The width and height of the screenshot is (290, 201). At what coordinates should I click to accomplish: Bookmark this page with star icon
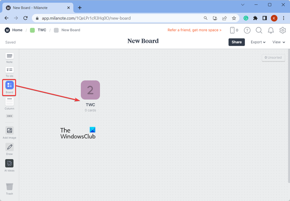234,18
